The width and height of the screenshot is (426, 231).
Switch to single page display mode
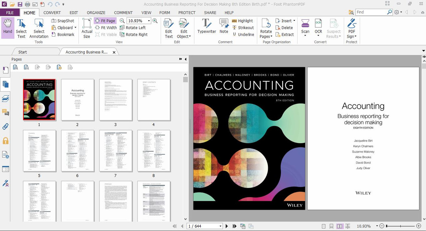coord(323,226)
